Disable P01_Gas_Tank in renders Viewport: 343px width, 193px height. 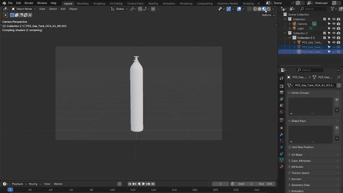[338, 42]
